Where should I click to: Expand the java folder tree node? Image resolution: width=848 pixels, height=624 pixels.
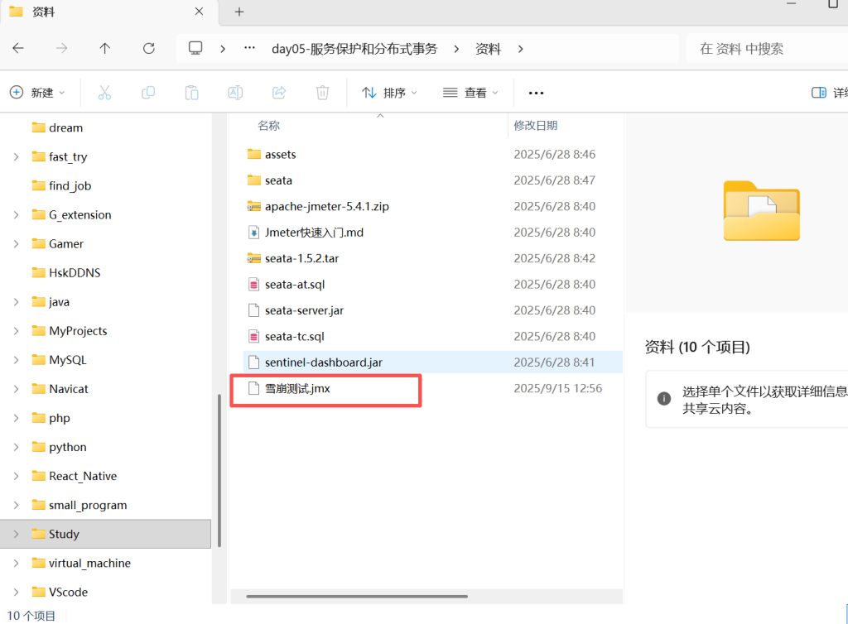pos(16,302)
